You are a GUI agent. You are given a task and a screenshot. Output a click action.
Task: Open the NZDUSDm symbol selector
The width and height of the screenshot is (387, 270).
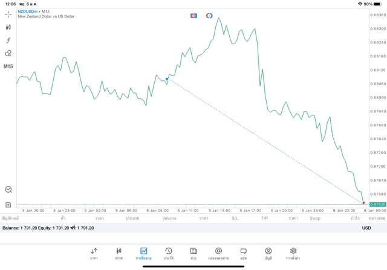28,11
